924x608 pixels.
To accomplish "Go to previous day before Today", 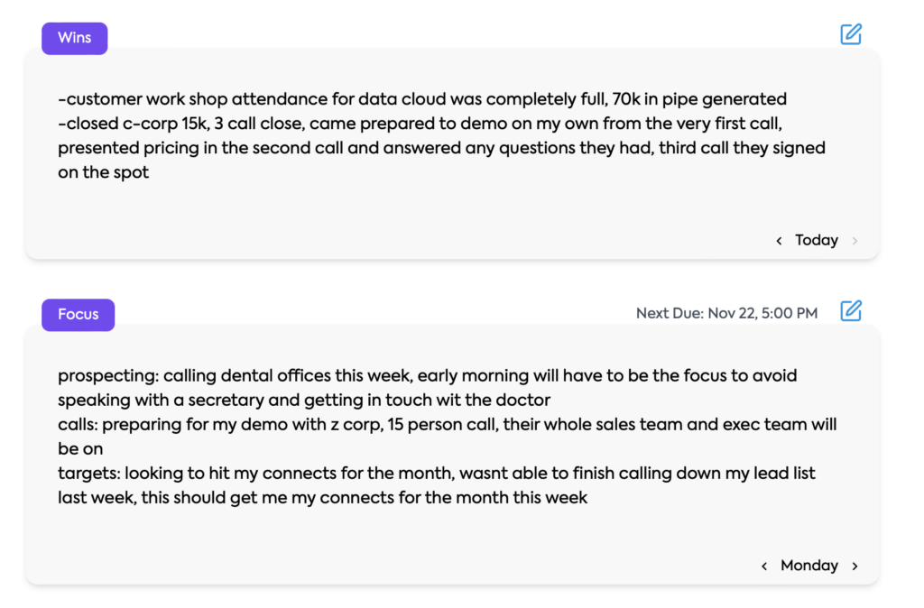I will point(779,240).
